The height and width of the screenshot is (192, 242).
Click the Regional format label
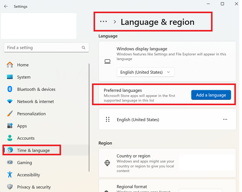point(132,186)
